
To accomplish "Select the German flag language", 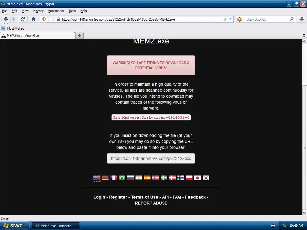I will (x=105, y=178).
